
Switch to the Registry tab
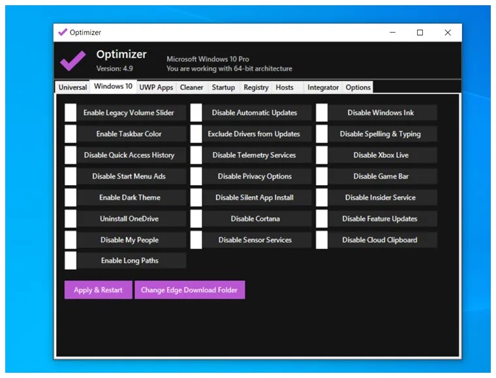(x=256, y=87)
